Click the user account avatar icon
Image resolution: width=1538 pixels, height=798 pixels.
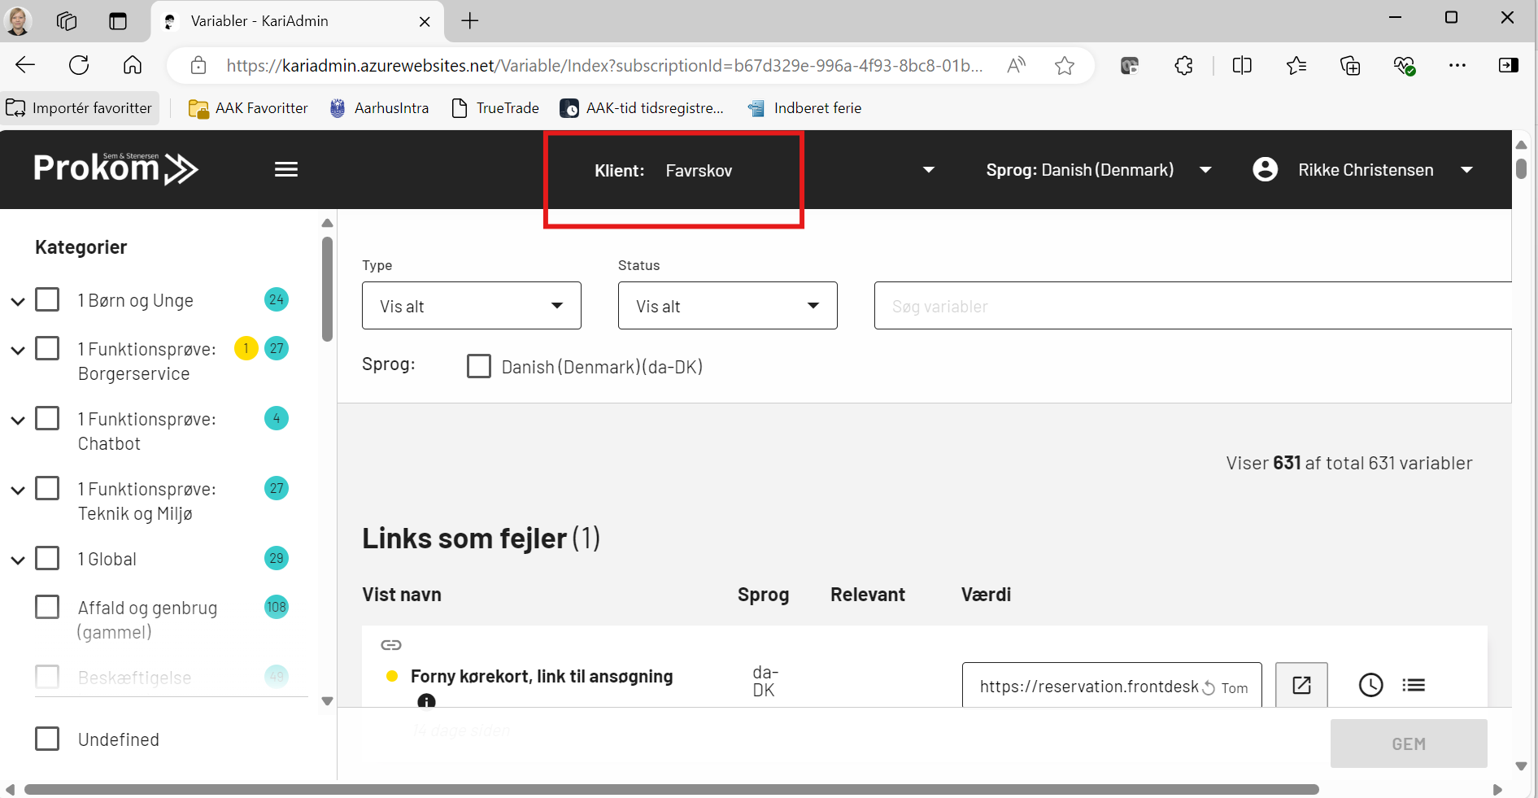1265,169
